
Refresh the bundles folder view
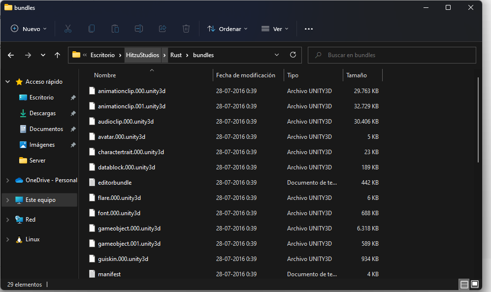tap(293, 55)
